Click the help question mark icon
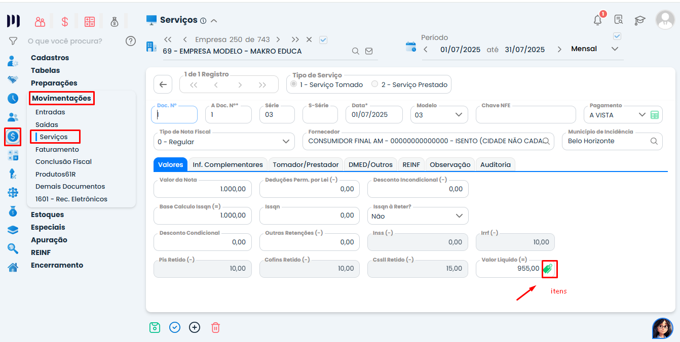 131,41
